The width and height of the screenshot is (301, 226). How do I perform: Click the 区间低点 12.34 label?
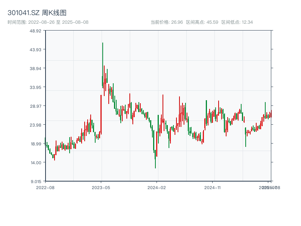pyautogui.click(x=237, y=22)
